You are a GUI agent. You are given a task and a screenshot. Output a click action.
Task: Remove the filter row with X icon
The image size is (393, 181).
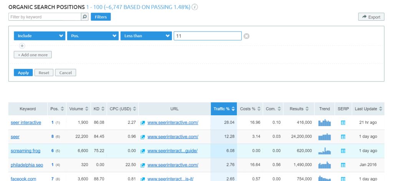coord(247,36)
